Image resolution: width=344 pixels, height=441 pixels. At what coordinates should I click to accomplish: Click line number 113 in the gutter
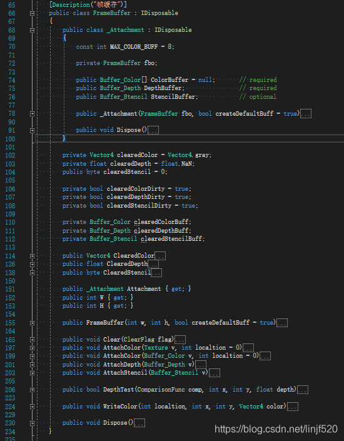pyautogui.click(x=10, y=248)
